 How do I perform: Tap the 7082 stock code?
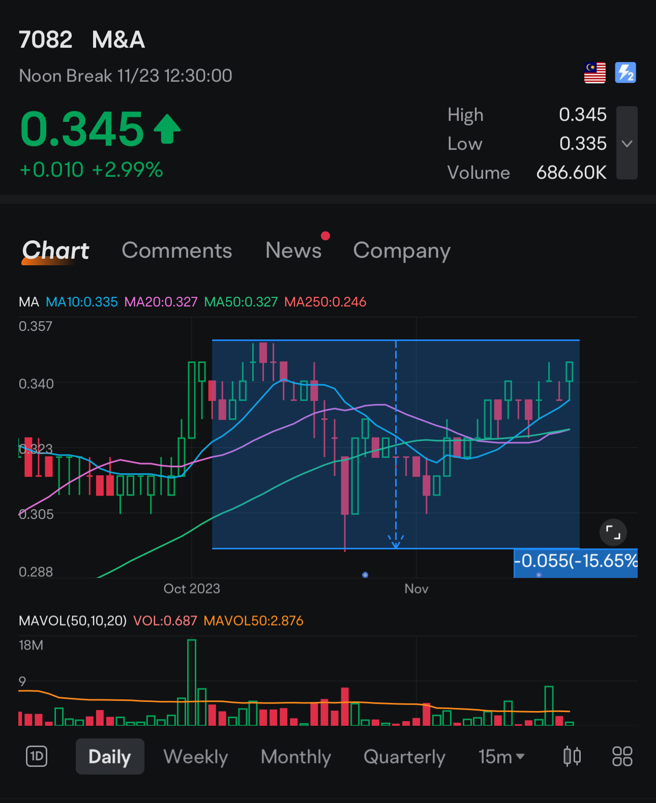point(46,40)
